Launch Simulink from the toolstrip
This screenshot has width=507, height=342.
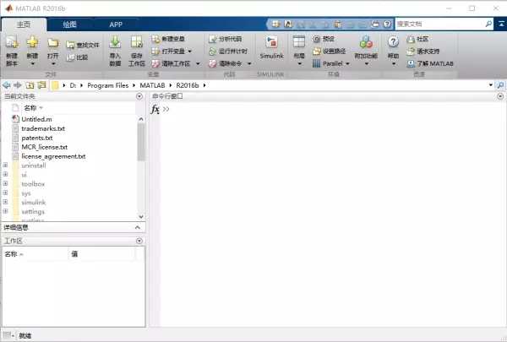[271, 47]
